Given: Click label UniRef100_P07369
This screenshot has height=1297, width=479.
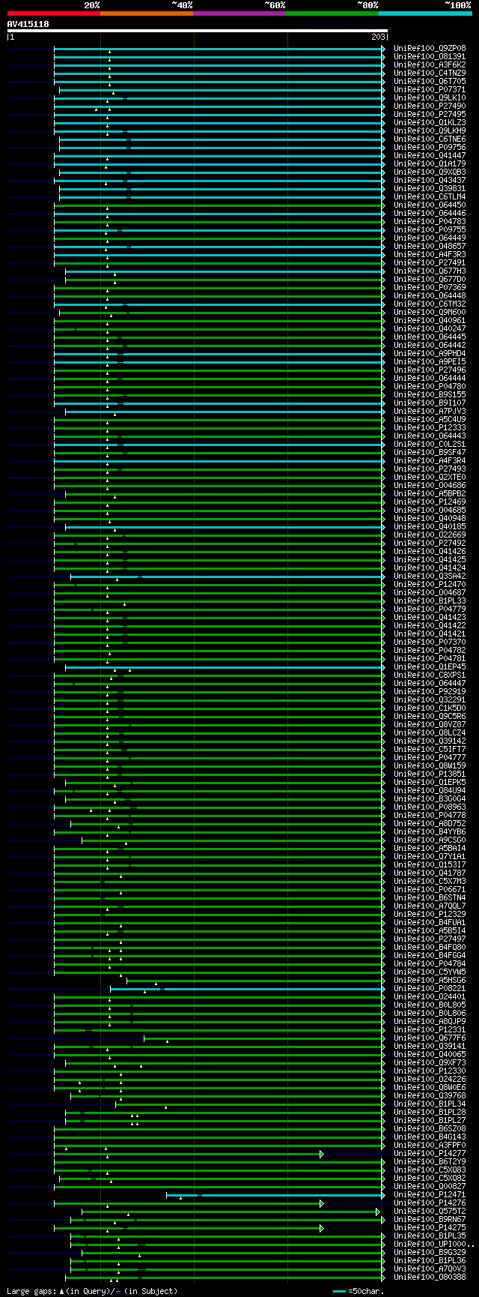Looking at the screenshot, I should (x=430, y=287).
